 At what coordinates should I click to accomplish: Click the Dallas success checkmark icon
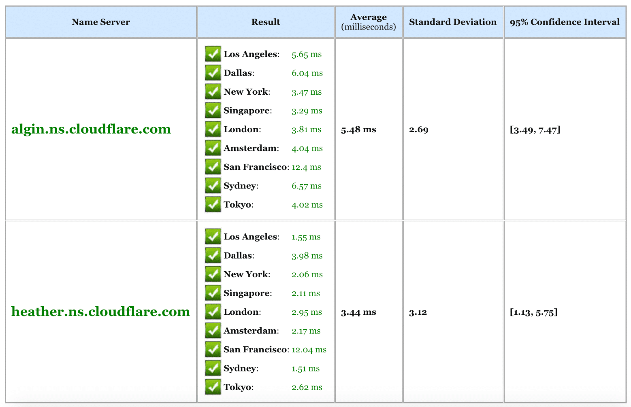(x=213, y=72)
